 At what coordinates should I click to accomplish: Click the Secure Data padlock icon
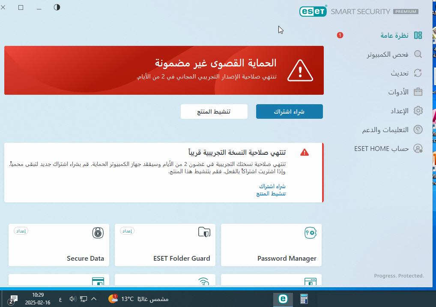tap(98, 233)
